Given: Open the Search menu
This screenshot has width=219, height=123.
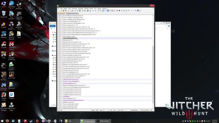Looking at the screenshot, I should pos(65,9).
